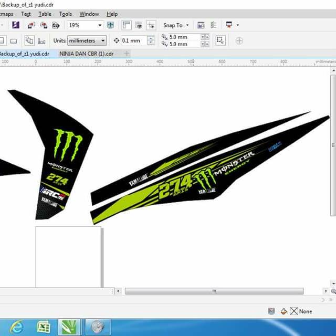Click the checklist options icon in toolbar
This screenshot has width=336, height=336.
pyautogui.click(x=214, y=25)
